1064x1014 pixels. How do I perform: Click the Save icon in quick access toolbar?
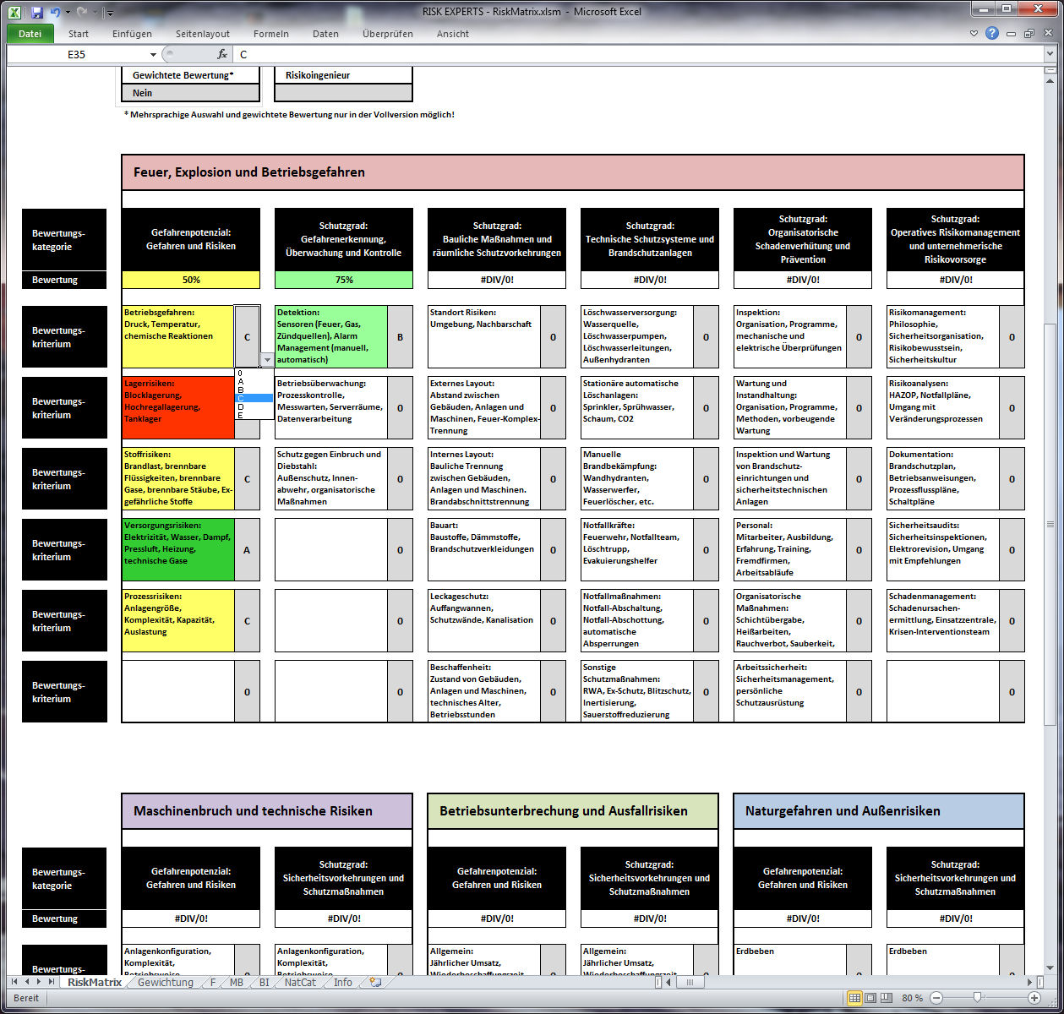click(x=37, y=13)
